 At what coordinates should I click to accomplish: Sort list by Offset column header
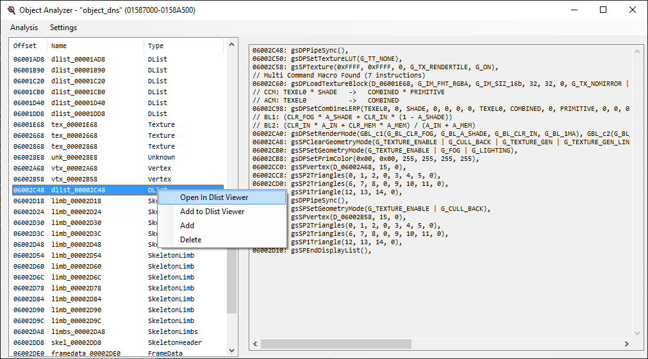point(28,46)
